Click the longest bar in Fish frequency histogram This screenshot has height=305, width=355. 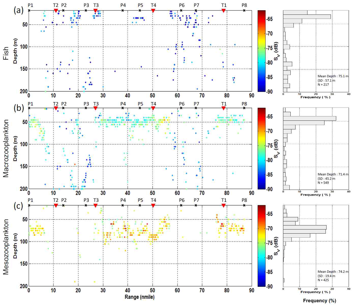click(x=307, y=17)
